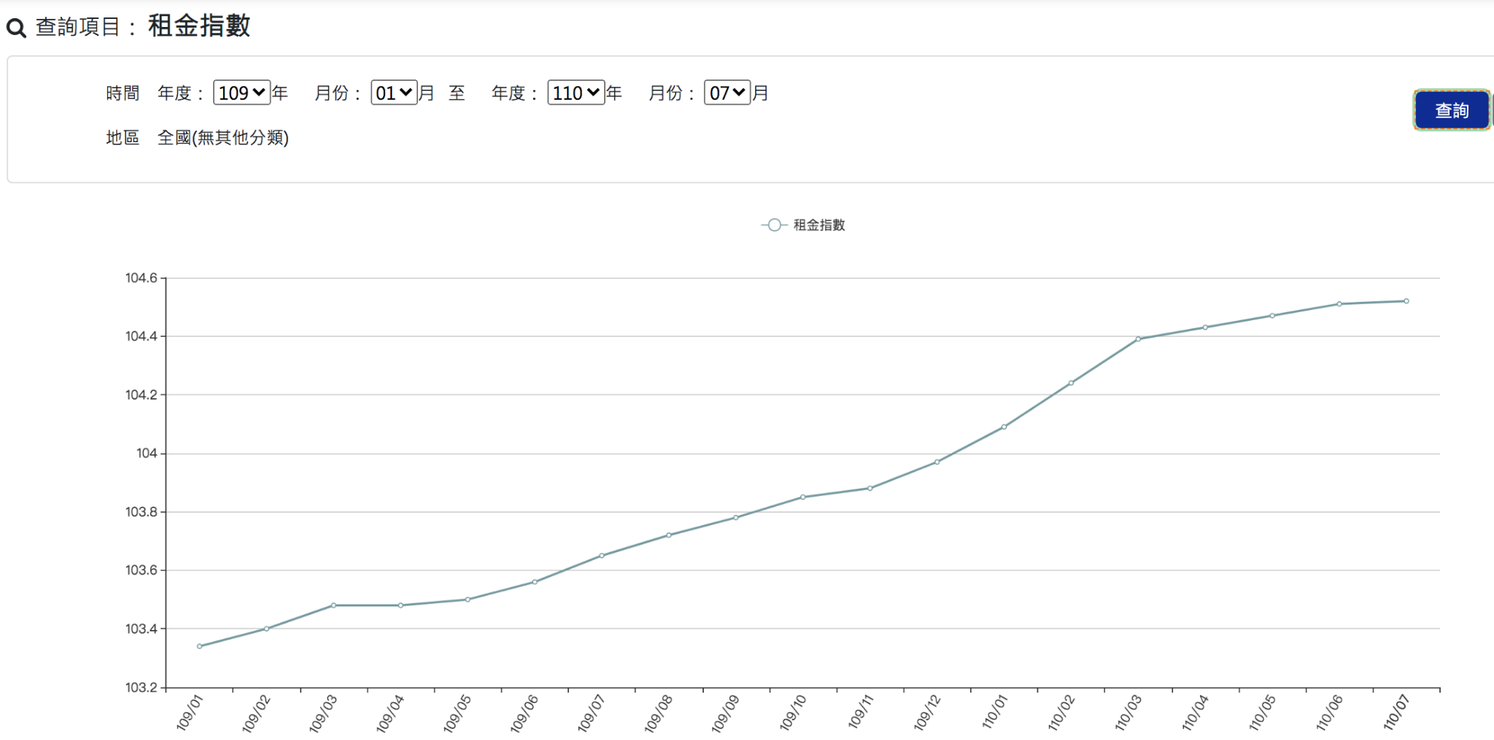Click the 租金指數 heading text

tap(199, 26)
